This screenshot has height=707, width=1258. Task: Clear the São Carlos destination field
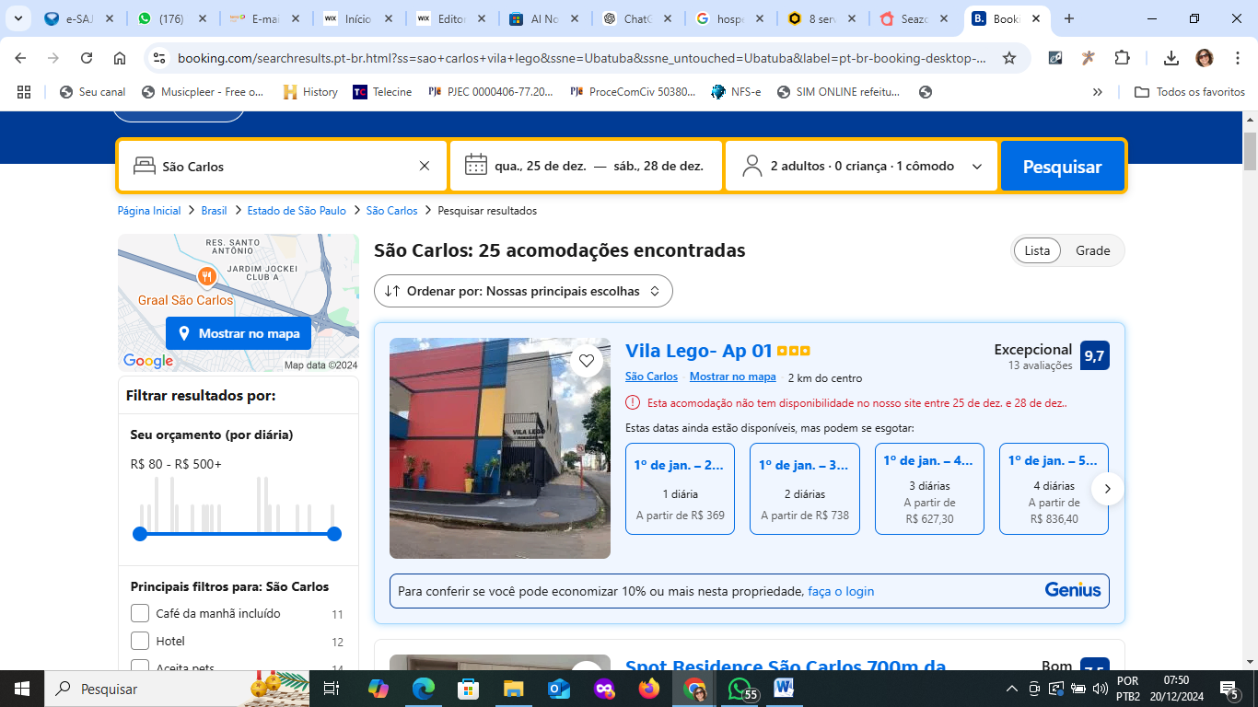click(425, 167)
